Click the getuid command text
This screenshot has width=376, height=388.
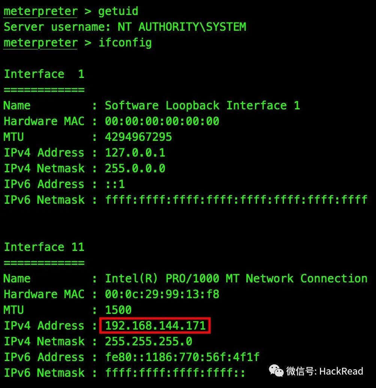coord(118,11)
